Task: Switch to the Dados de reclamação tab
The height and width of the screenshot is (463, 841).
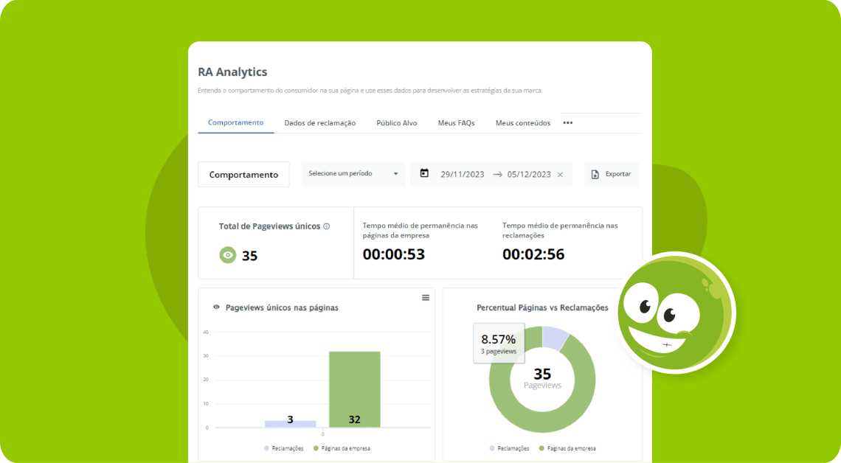Action: pyautogui.click(x=319, y=122)
